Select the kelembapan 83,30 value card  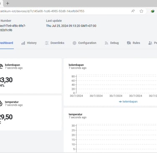31,76
